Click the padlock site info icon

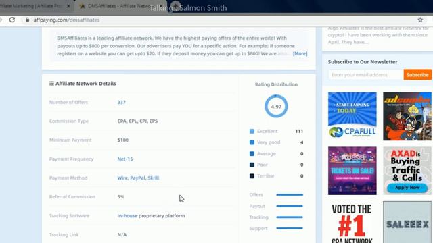[x=27, y=20]
